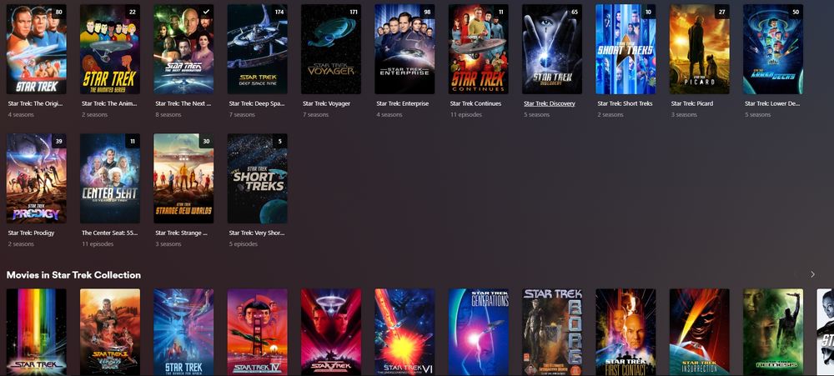Open the Star Trek First Contact poster
834x376 pixels.
[x=626, y=333]
